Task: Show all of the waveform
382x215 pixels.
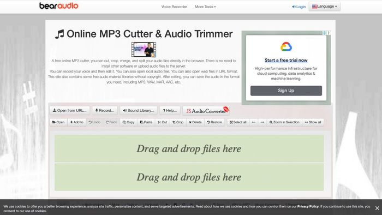Action: point(313,122)
